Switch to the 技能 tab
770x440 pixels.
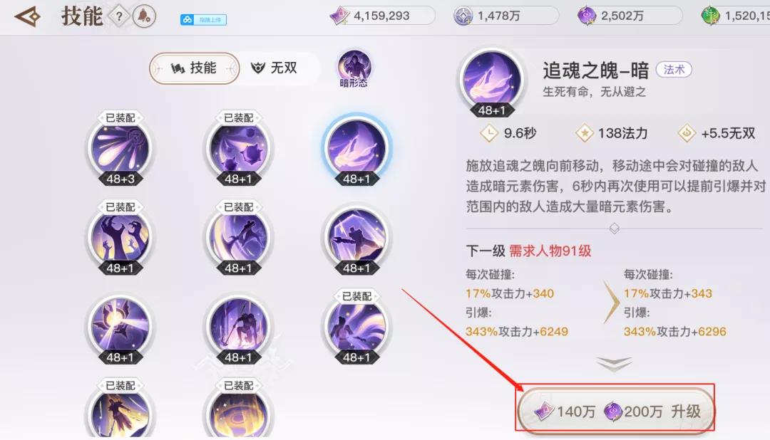195,68
